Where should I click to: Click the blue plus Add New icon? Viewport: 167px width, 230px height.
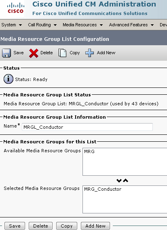[x=89, y=53]
